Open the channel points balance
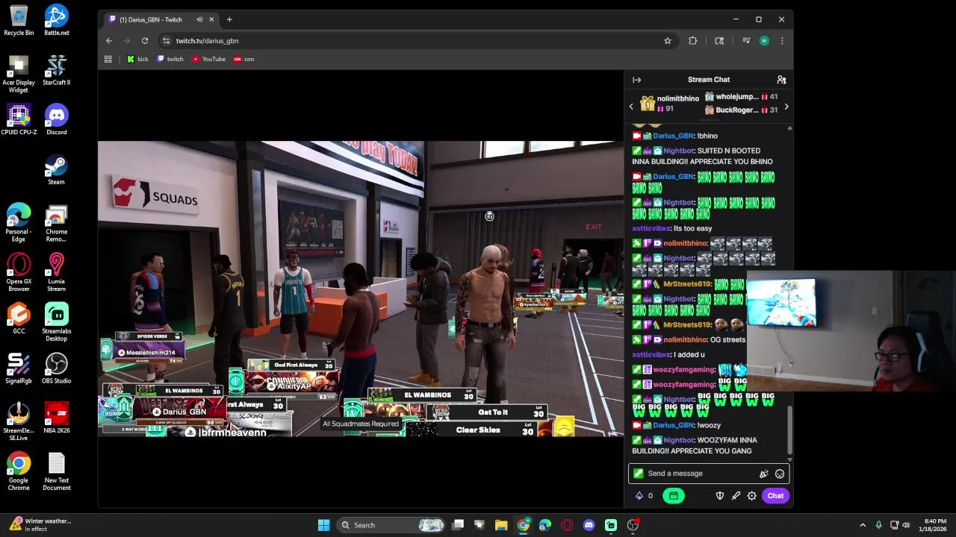This screenshot has width=956, height=537. [x=644, y=496]
